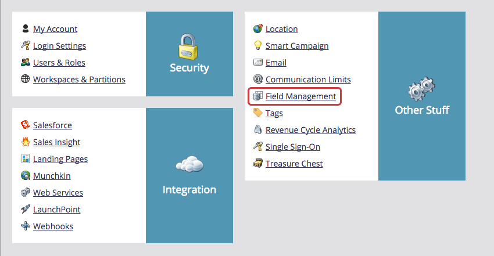494x256 pixels.
Task: Click the LaunchPoint rocket icon
Action: click(x=26, y=210)
